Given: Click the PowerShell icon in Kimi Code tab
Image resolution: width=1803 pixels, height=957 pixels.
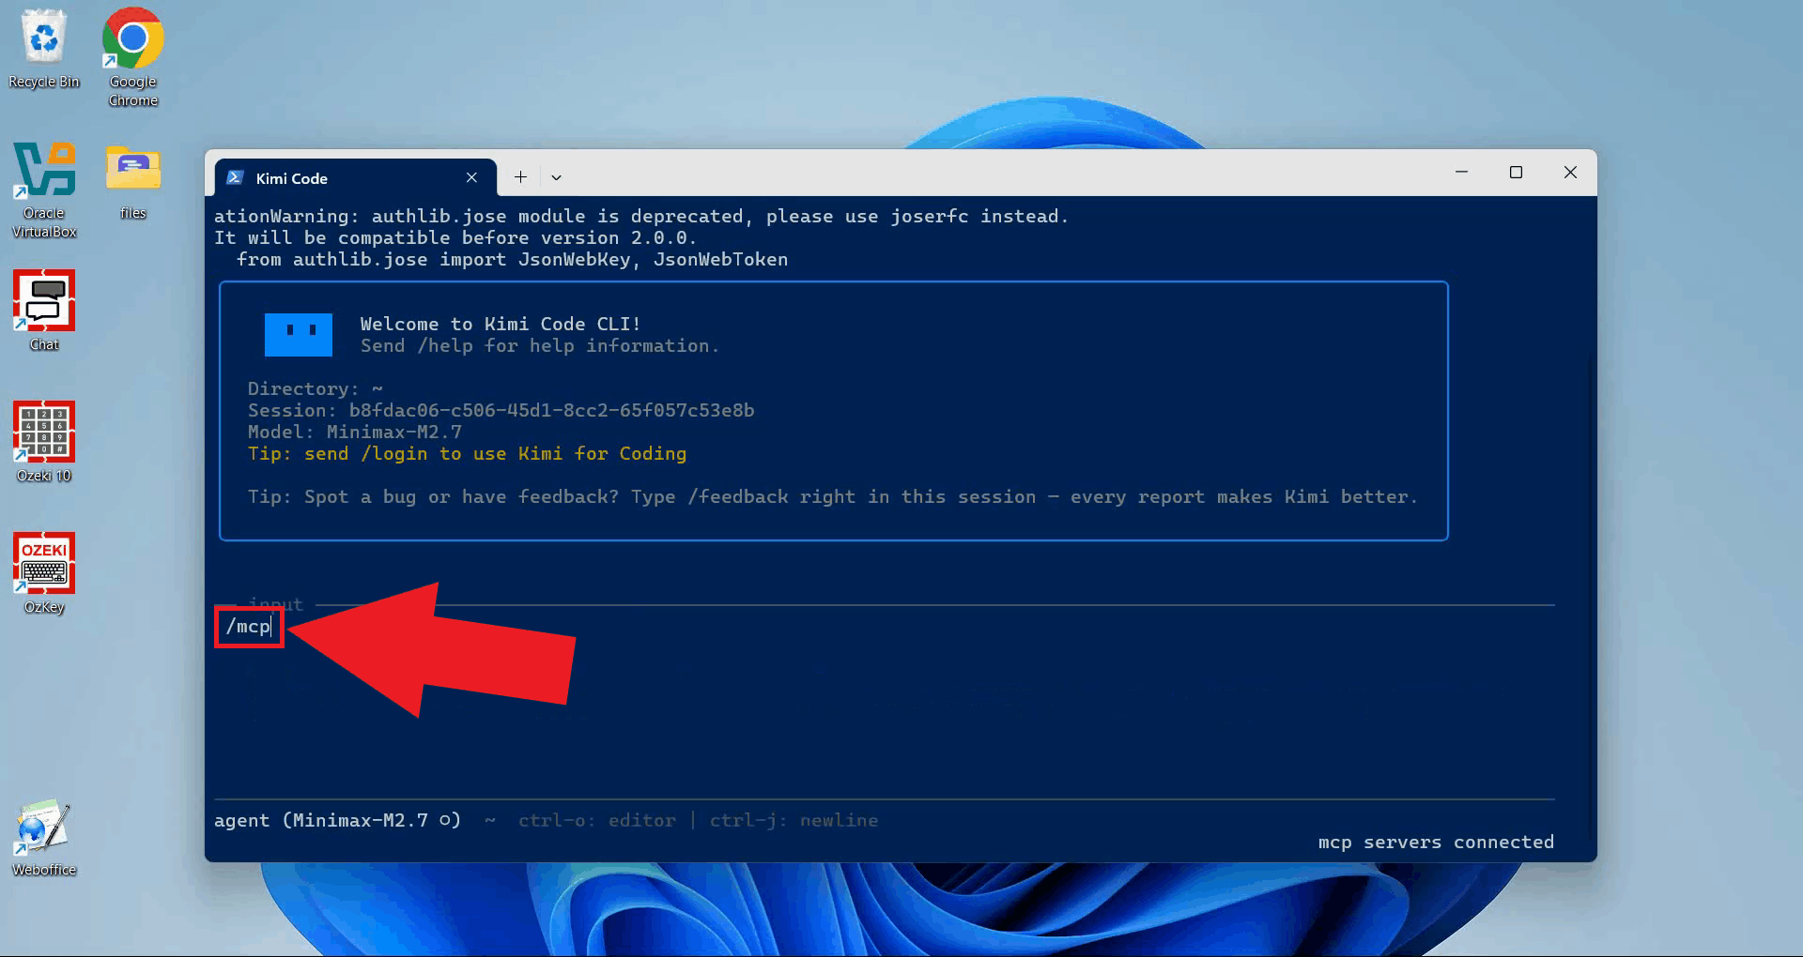Looking at the screenshot, I should pyautogui.click(x=236, y=177).
